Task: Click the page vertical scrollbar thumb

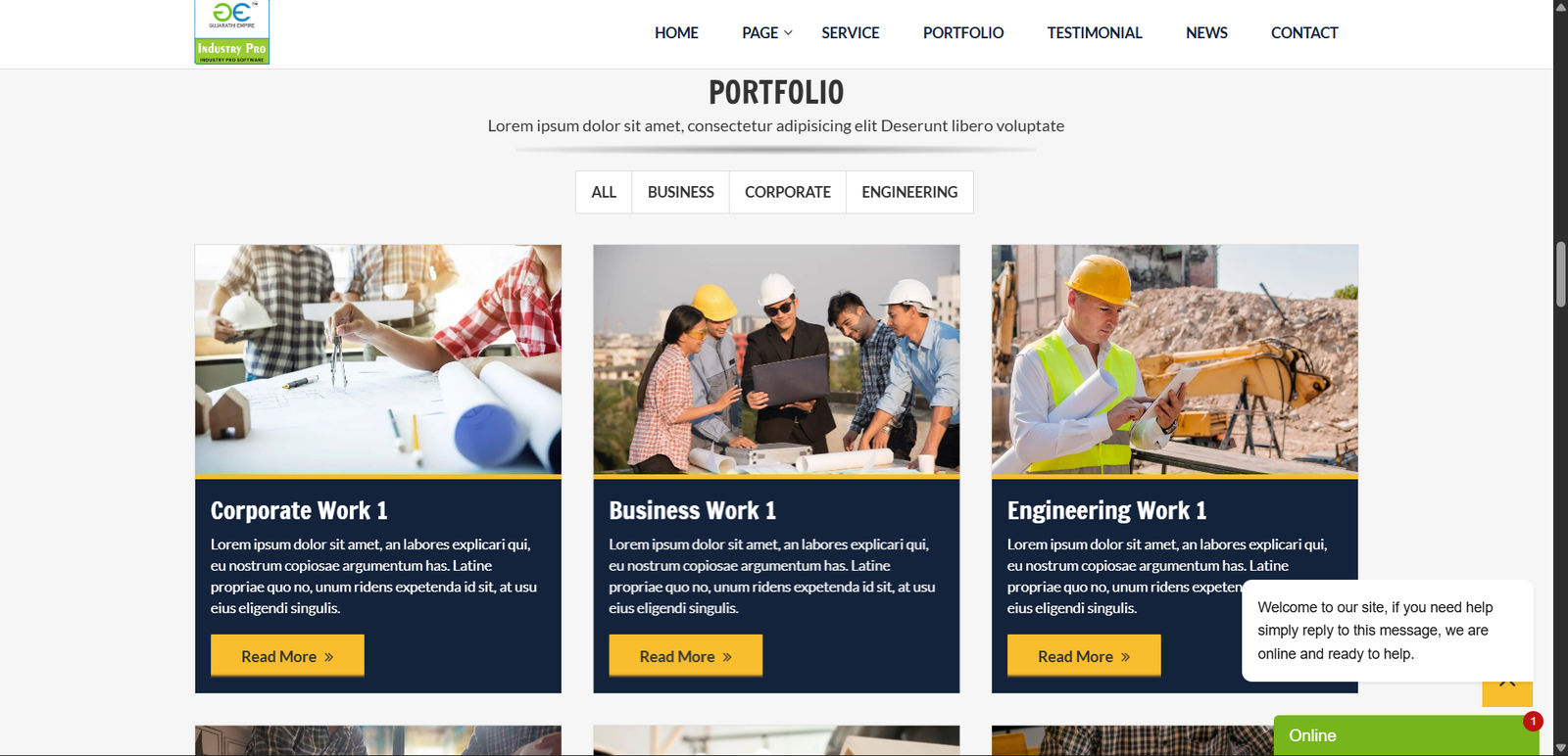Action: [x=1560, y=274]
